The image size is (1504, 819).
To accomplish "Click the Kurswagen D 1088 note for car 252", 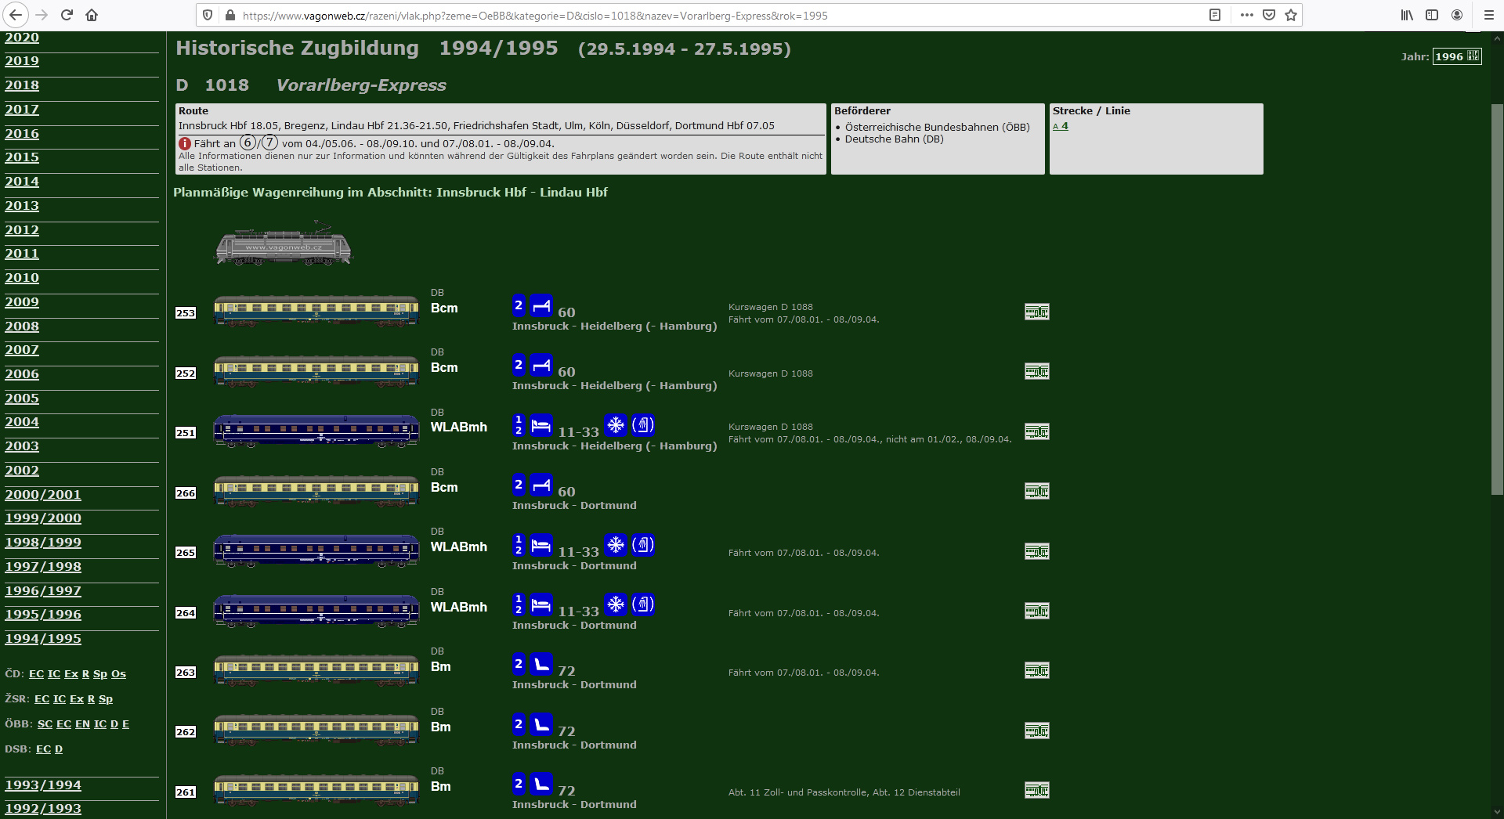I will click(771, 373).
